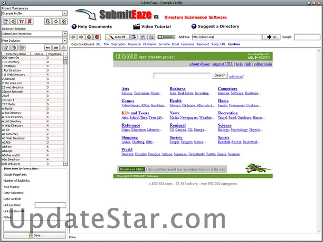Viewport: 323px width, 242px height.
Task: Click the green circular refresh icon
Action: [56, 21]
